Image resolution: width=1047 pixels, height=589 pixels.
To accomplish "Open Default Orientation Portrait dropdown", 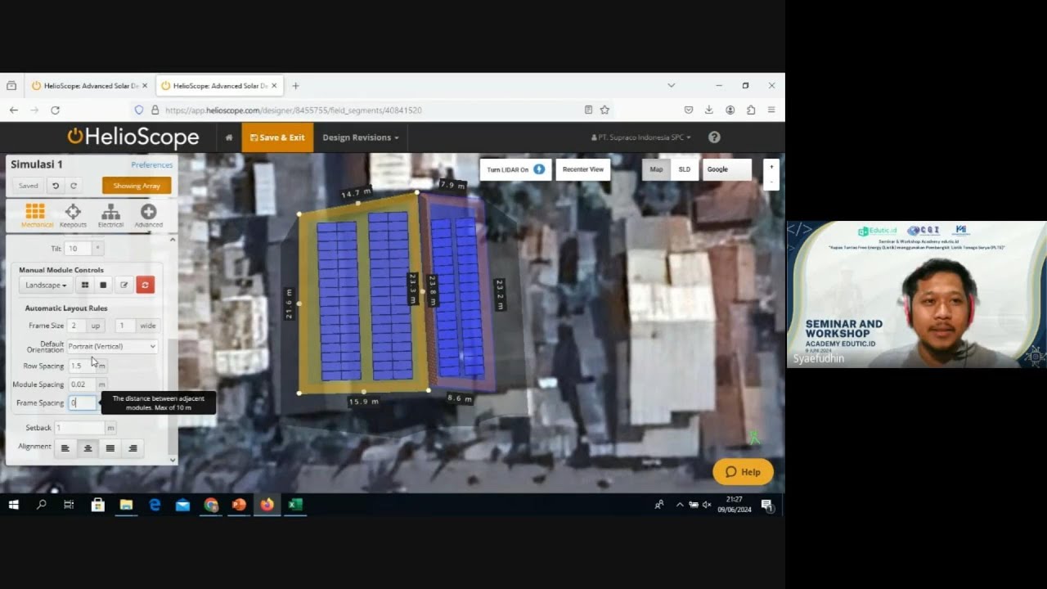I will (x=112, y=346).
